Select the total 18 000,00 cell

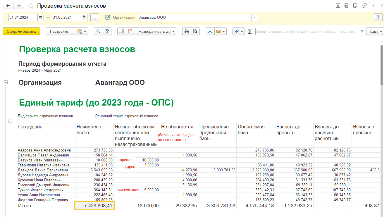click(x=137, y=206)
